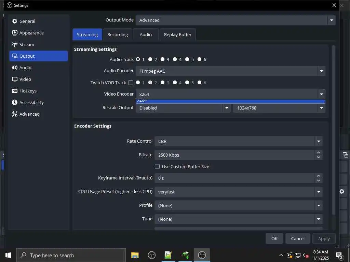The image size is (350, 262).
Task: Select Audio Track 4 radio button
Action: pos(175,59)
